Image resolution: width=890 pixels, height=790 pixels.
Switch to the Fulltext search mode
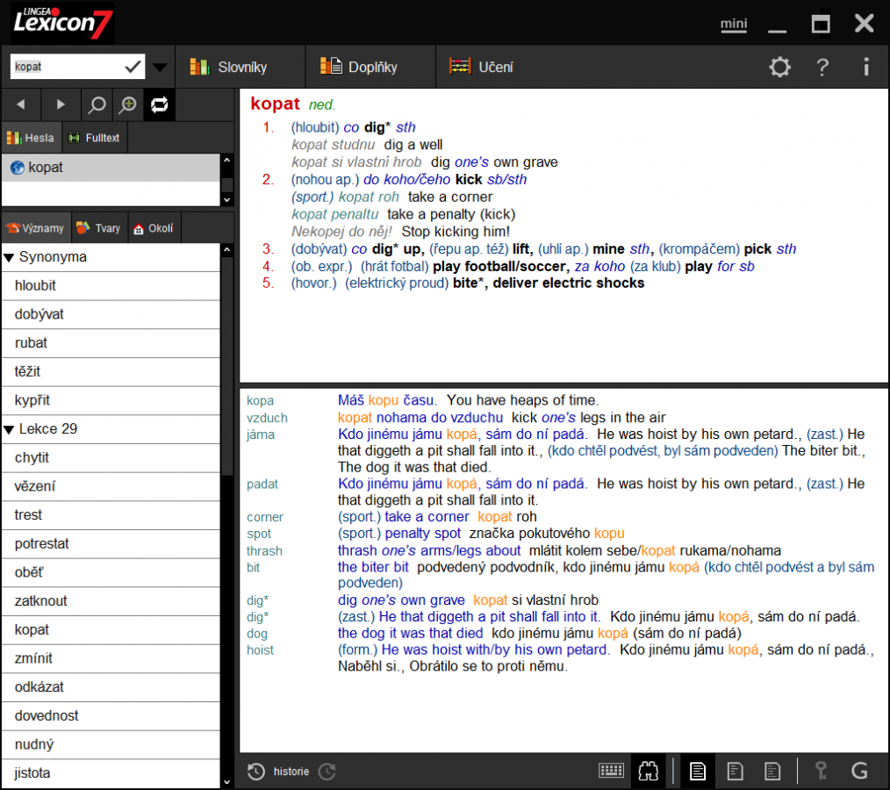[x=94, y=137]
